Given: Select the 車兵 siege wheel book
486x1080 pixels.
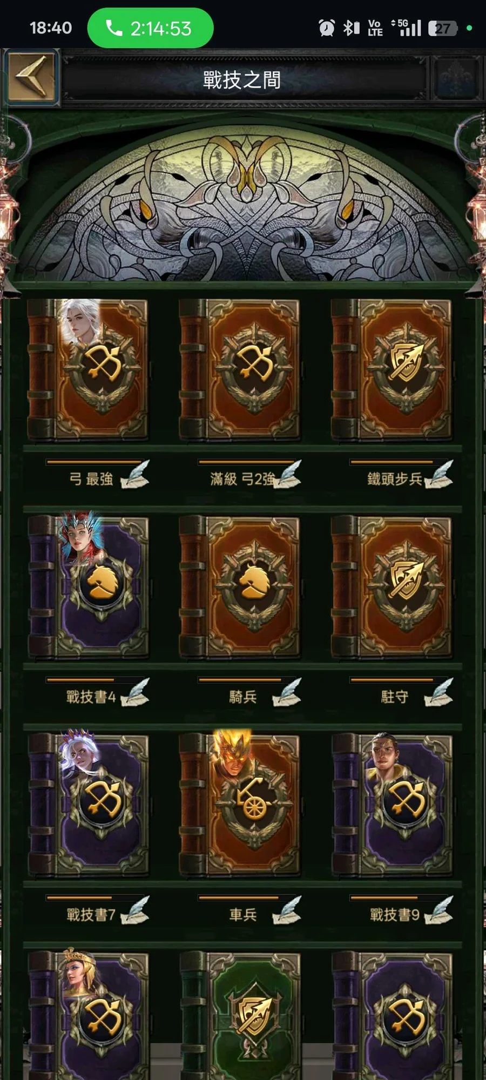Looking at the screenshot, I should point(240,805).
